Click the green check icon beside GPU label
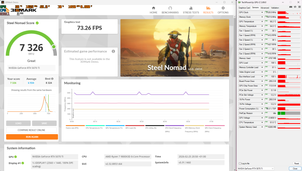The width and height of the screenshot is (302, 171). 15,157
